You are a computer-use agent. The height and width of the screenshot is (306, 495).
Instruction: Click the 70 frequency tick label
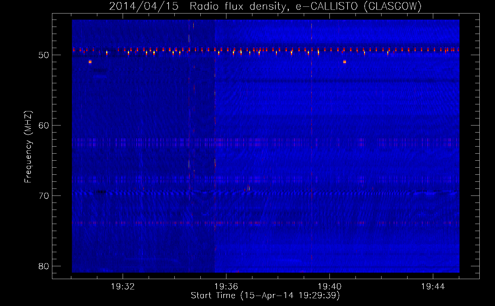(x=44, y=196)
